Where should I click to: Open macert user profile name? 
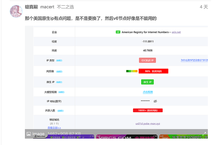coord(47,7)
